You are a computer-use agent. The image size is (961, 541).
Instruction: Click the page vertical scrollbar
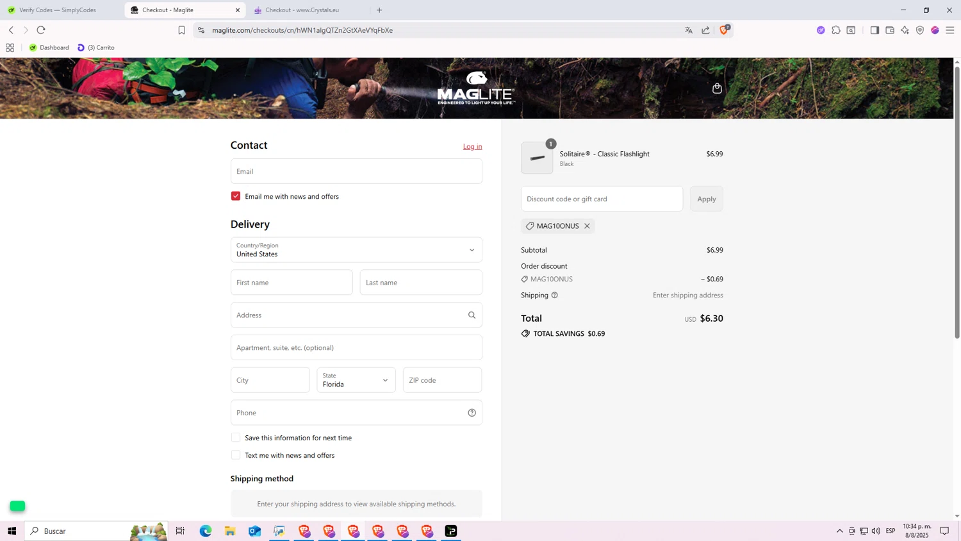pos(957,202)
